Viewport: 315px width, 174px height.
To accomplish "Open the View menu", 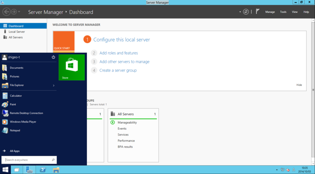I will coord(295,12).
